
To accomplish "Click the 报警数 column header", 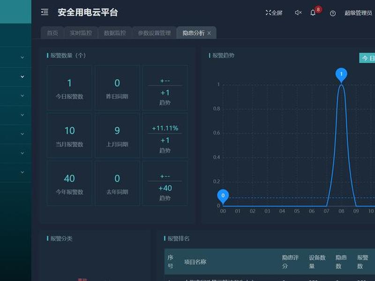I will pos(363,262).
